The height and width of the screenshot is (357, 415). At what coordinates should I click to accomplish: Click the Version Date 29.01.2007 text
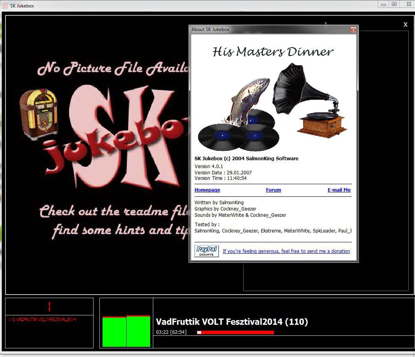223,173
